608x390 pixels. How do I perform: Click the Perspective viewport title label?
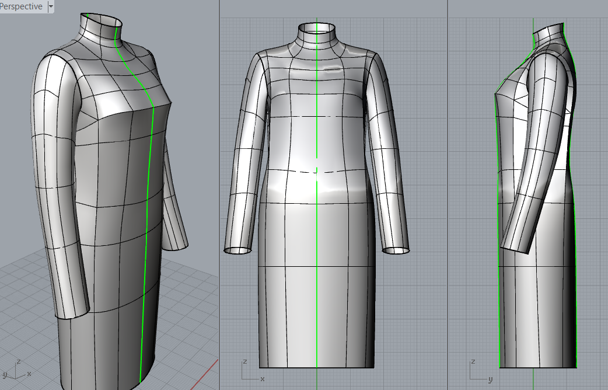[21, 6]
